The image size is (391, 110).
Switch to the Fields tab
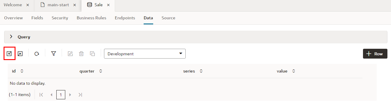point(37,18)
